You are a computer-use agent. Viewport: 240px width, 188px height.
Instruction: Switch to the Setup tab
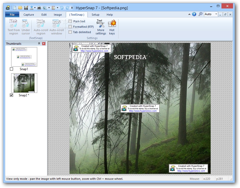(x=95, y=15)
